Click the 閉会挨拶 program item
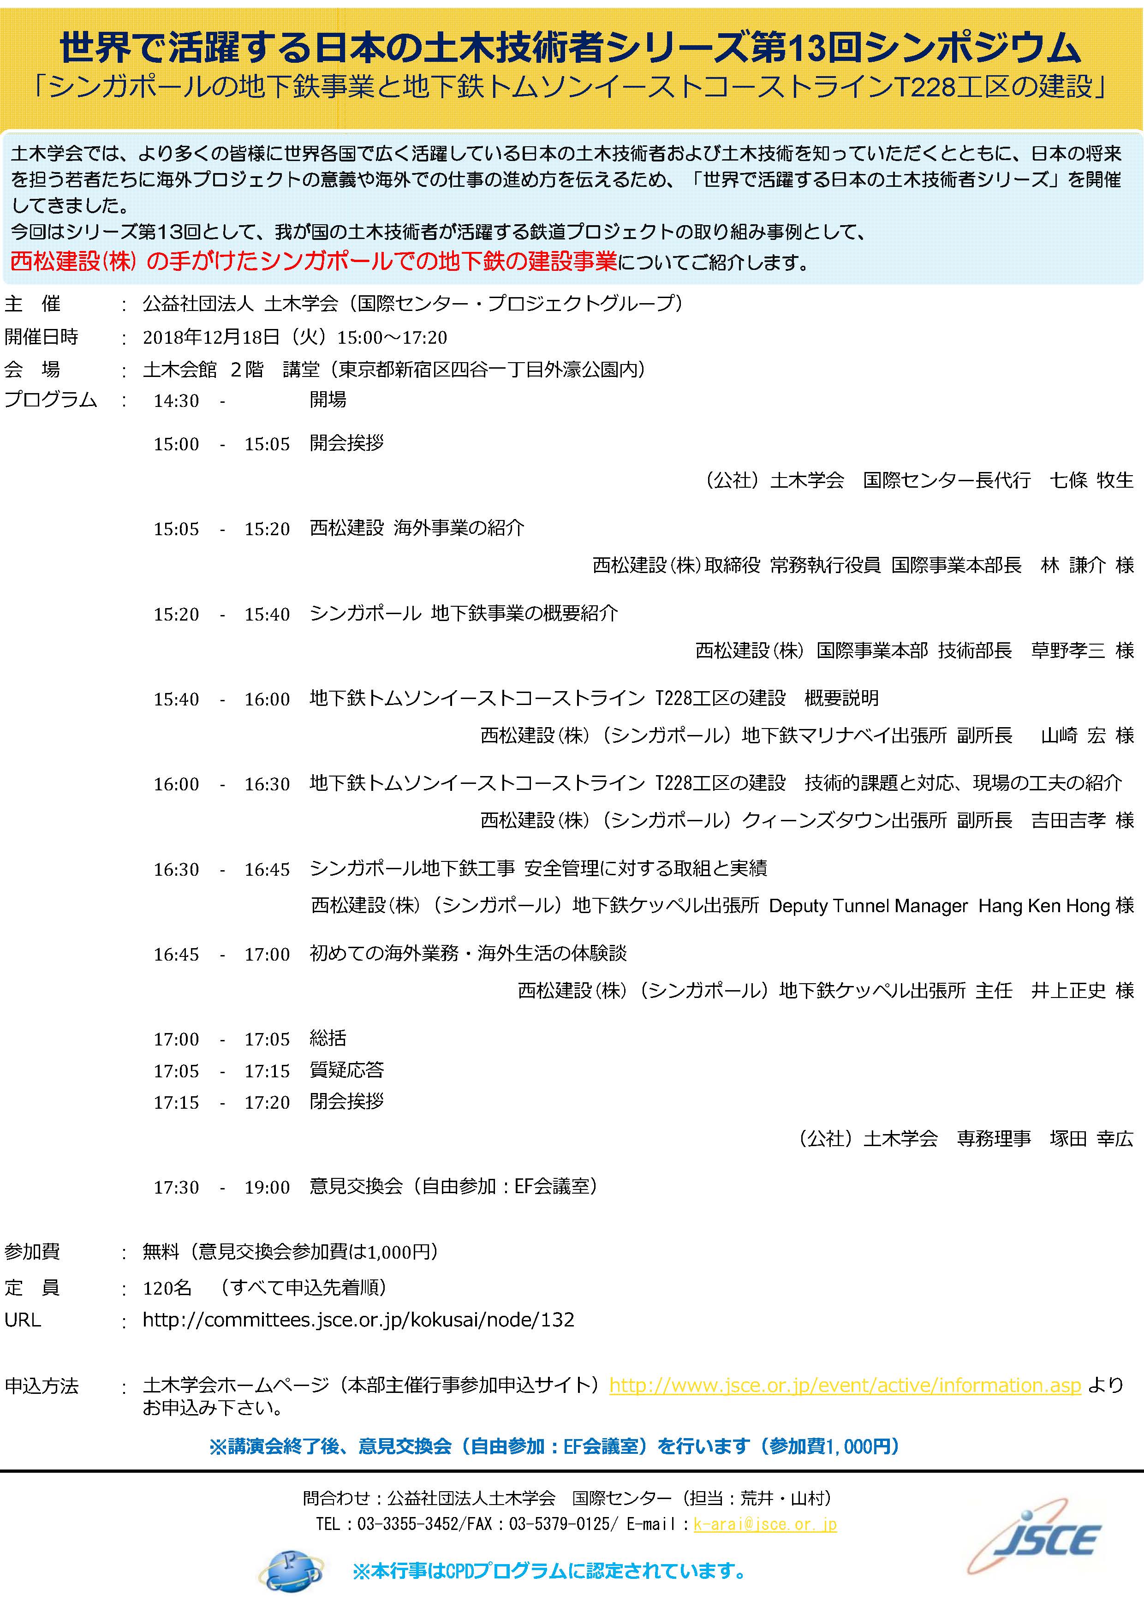 click(347, 1101)
